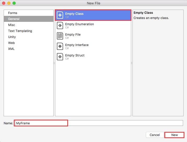Switch to the Unity category
The image size is (187, 142).
12,37
